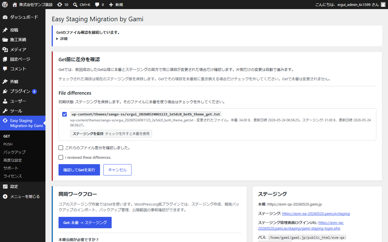The image size is (388, 242).
Task: Click the コメント sidebar comment icon
Action: click(5, 69)
